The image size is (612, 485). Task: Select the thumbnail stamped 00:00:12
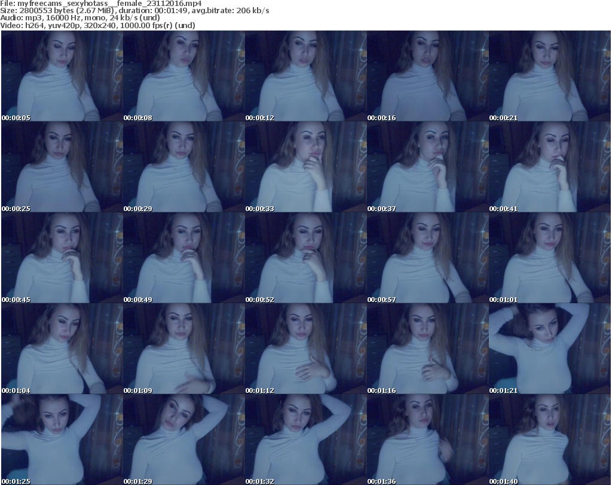[x=306, y=76]
